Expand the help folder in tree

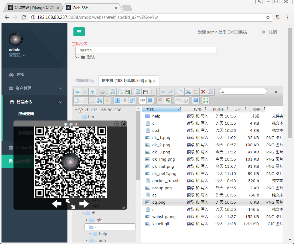point(90,234)
